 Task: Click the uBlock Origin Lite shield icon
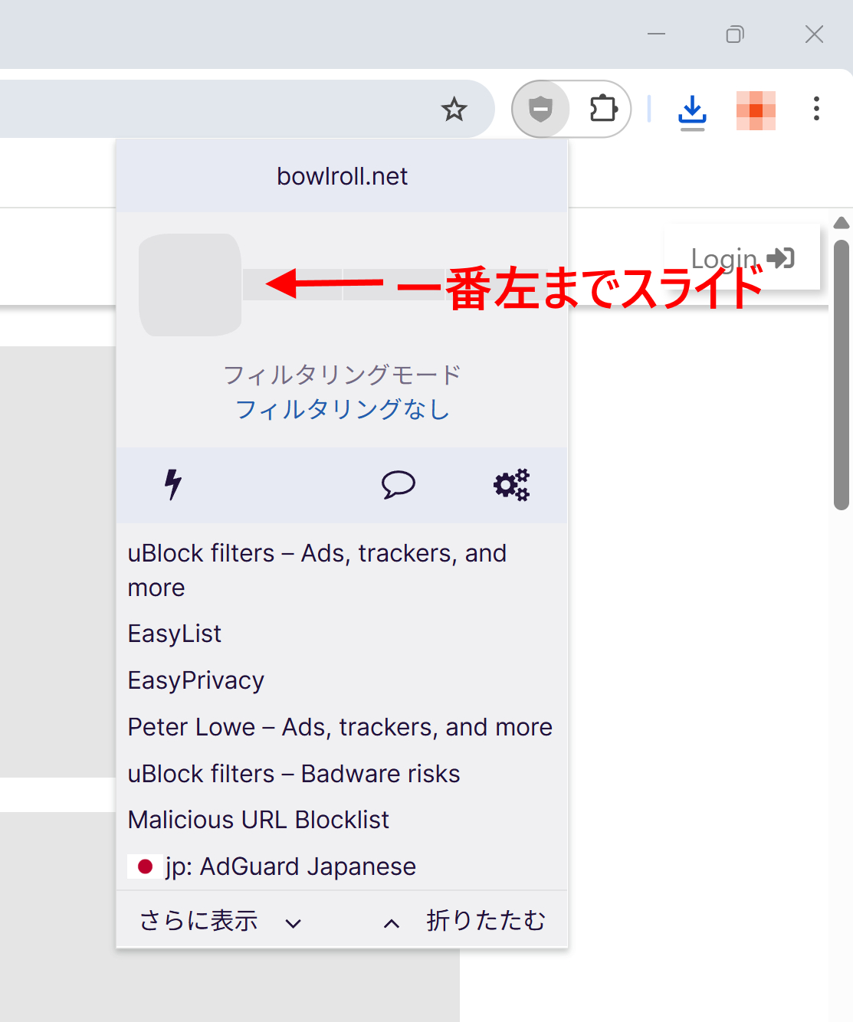coord(541,110)
